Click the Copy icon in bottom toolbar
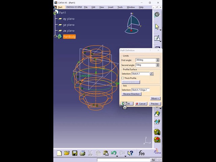 [x=98, y=153]
